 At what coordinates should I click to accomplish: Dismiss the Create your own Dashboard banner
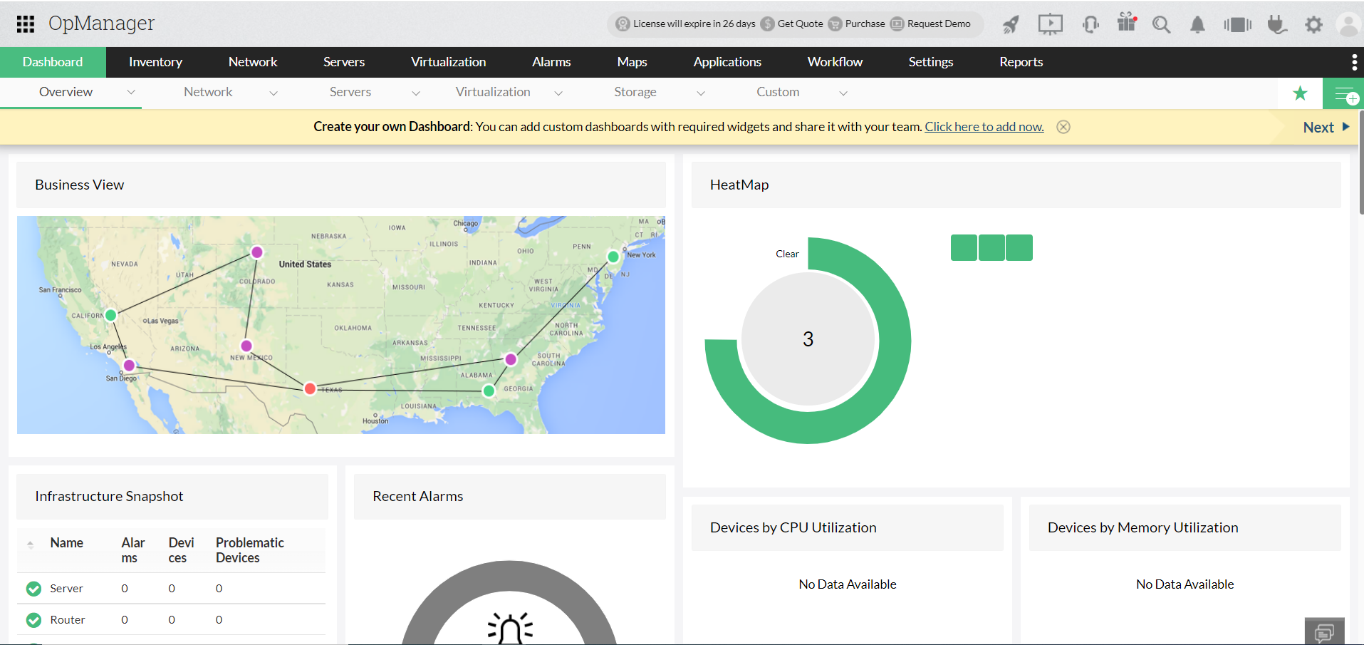(1063, 127)
